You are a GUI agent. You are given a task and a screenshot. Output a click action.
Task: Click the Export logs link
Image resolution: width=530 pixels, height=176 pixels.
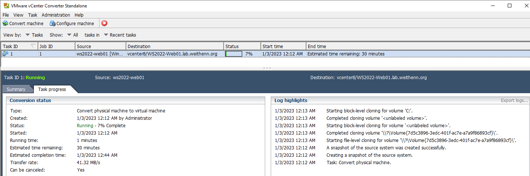(x=514, y=100)
